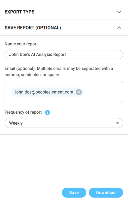Click the Download button

[x=106, y=193]
